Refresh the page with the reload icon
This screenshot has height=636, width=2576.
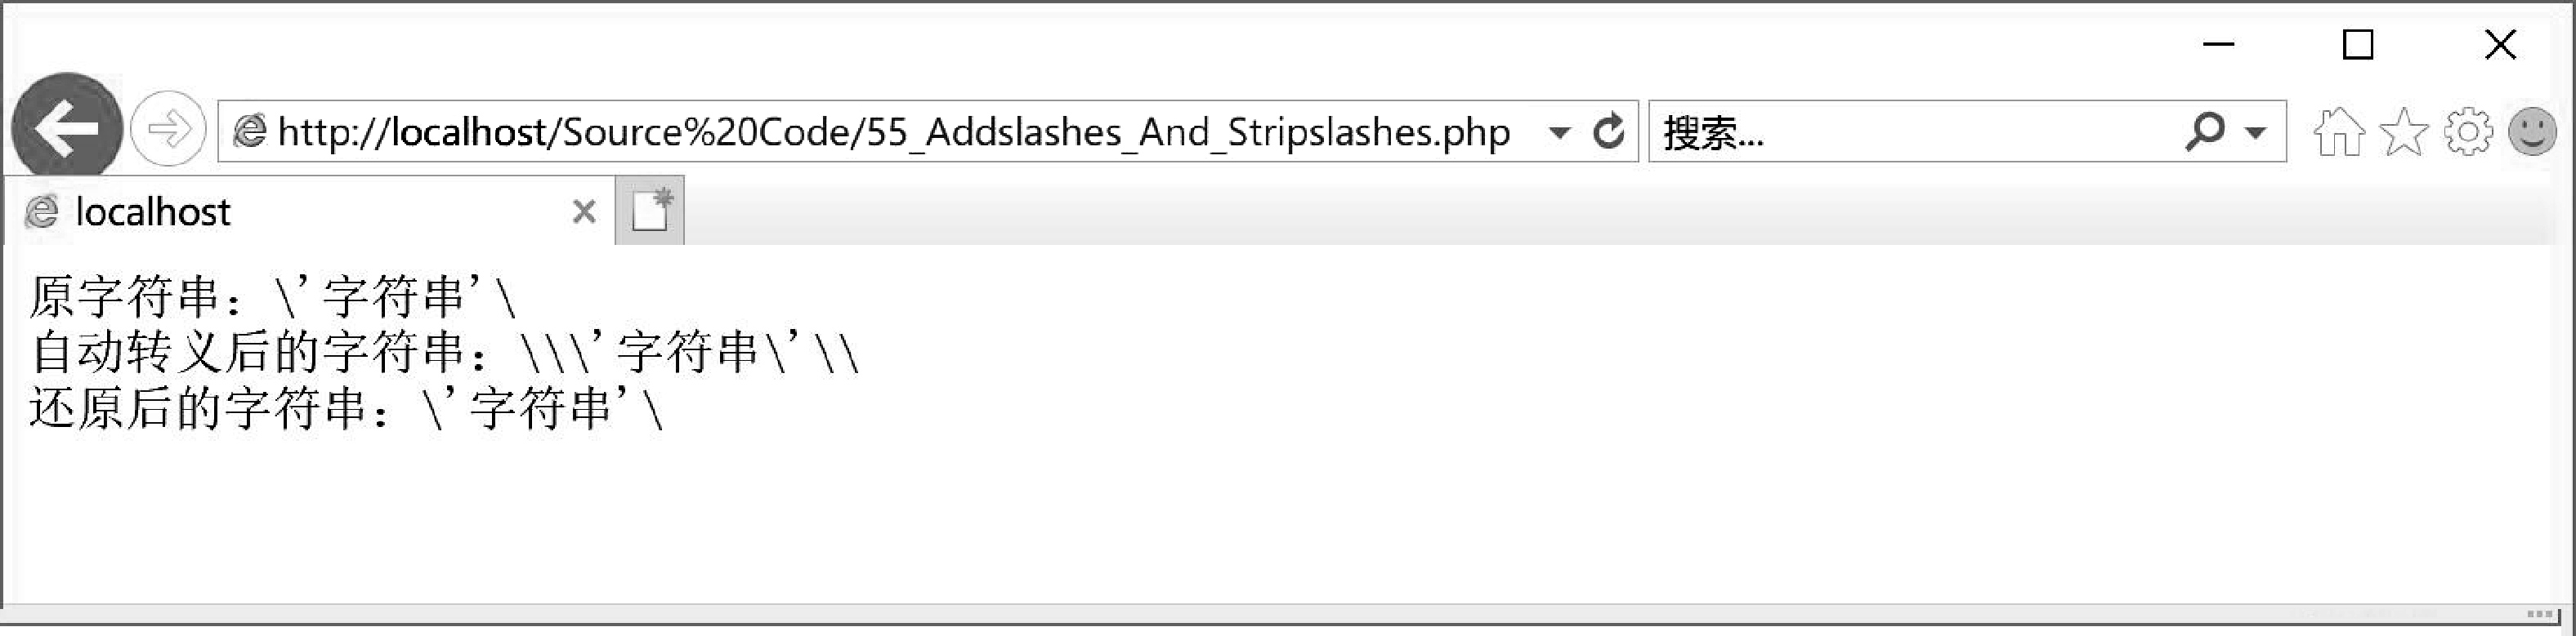[x=1608, y=131]
